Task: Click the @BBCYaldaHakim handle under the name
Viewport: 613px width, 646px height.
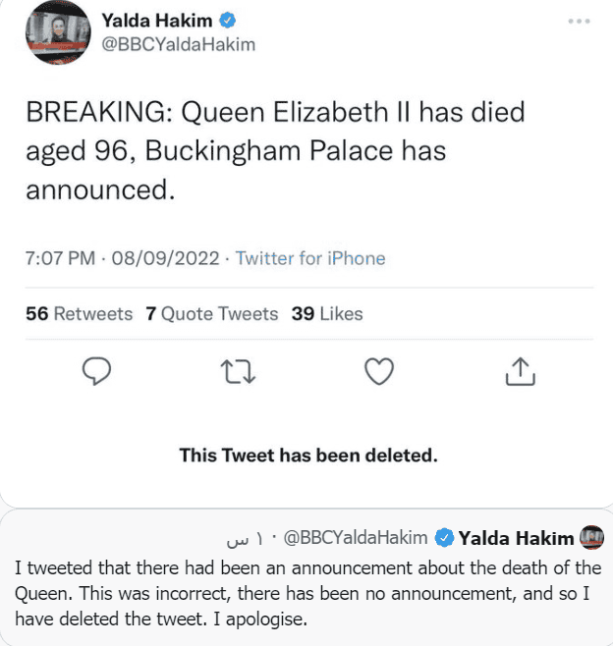Action: coord(173,46)
